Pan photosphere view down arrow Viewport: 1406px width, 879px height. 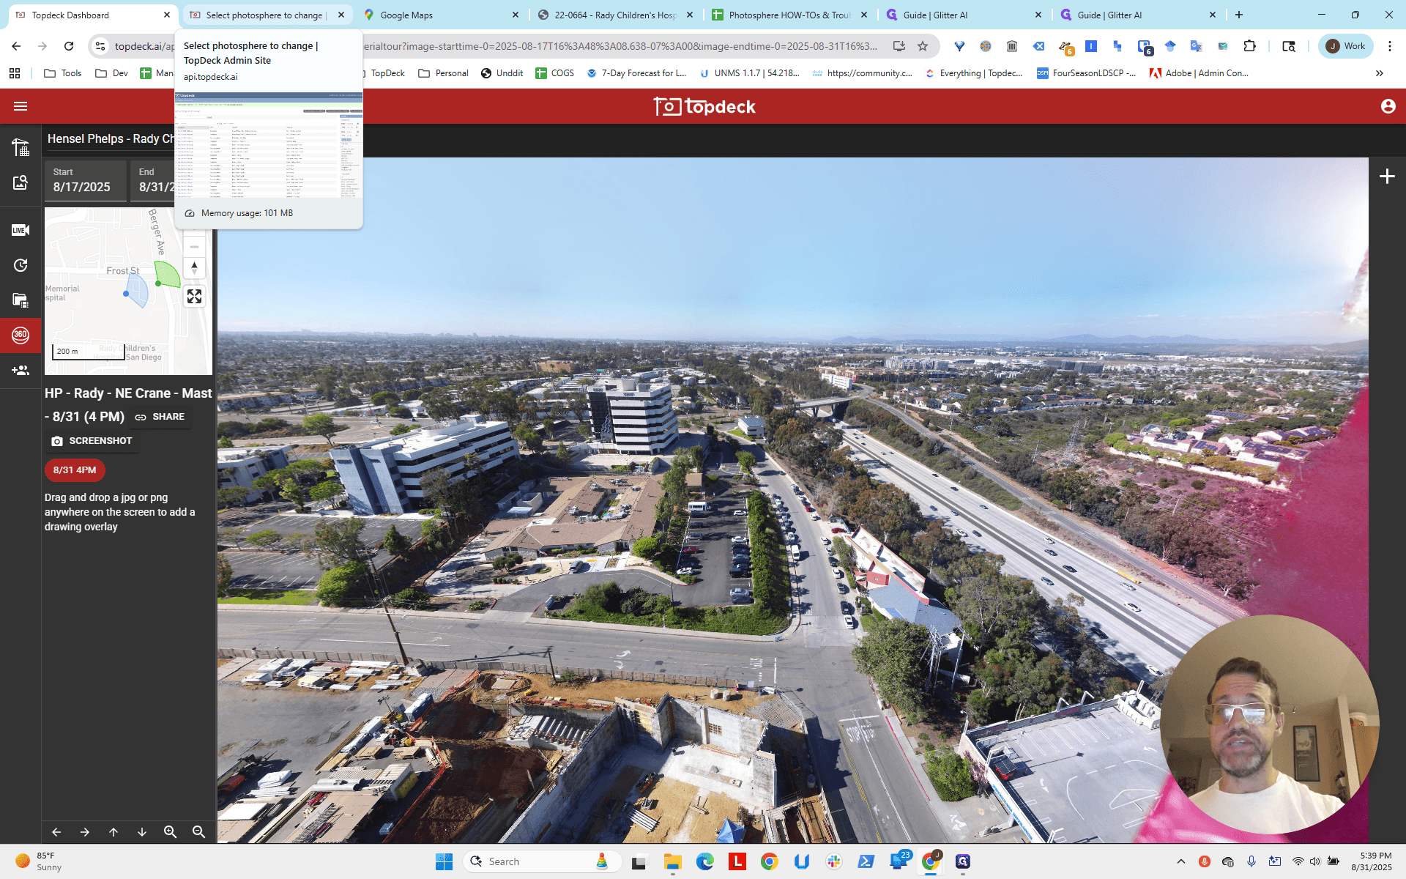(142, 832)
